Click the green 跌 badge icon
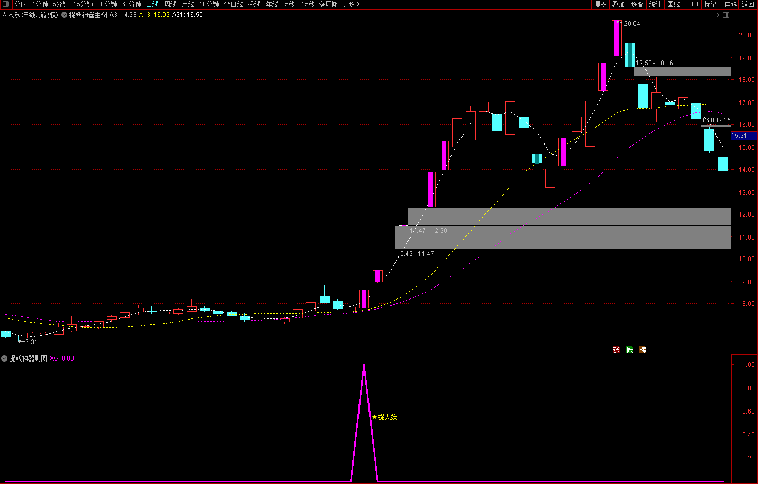This screenshot has width=758, height=484. click(x=629, y=350)
